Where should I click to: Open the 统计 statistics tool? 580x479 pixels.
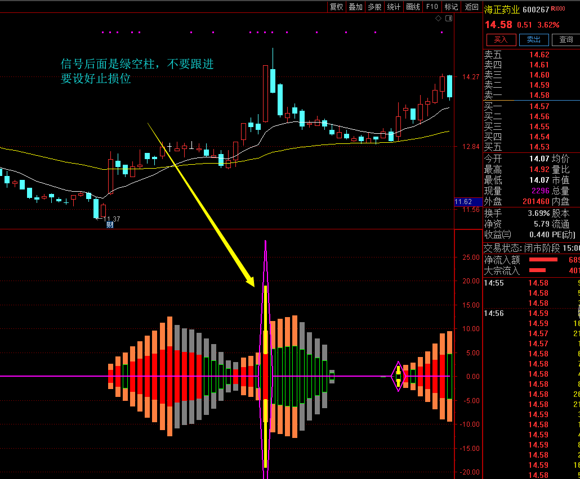(x=394, y=7)
